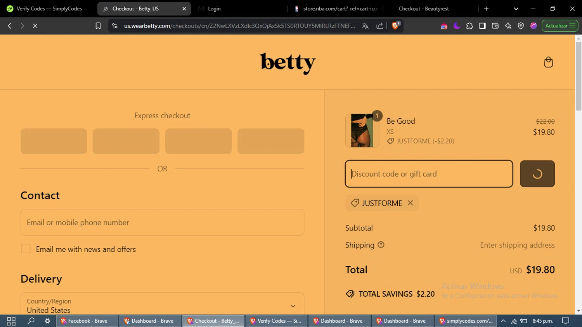Open Brave Shields lion icon
This screenshot has width=582, height=327.
pos(396,26)
